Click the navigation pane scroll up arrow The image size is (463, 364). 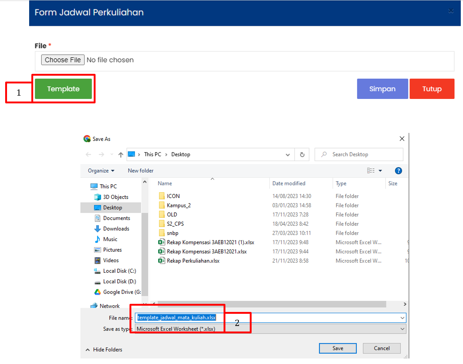[x=145, y=182]
